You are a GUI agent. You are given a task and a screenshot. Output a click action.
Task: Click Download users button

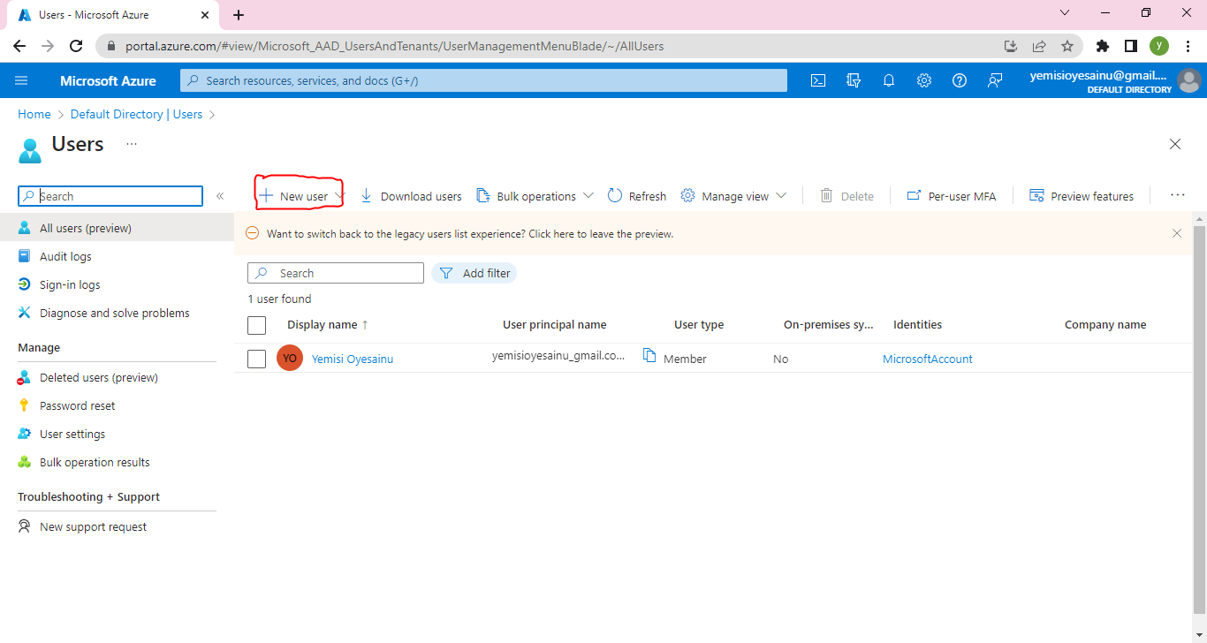[411, 196]
